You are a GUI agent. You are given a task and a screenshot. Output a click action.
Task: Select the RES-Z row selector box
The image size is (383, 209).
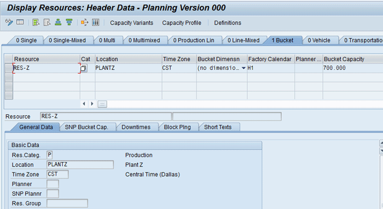tap(9, 68)
